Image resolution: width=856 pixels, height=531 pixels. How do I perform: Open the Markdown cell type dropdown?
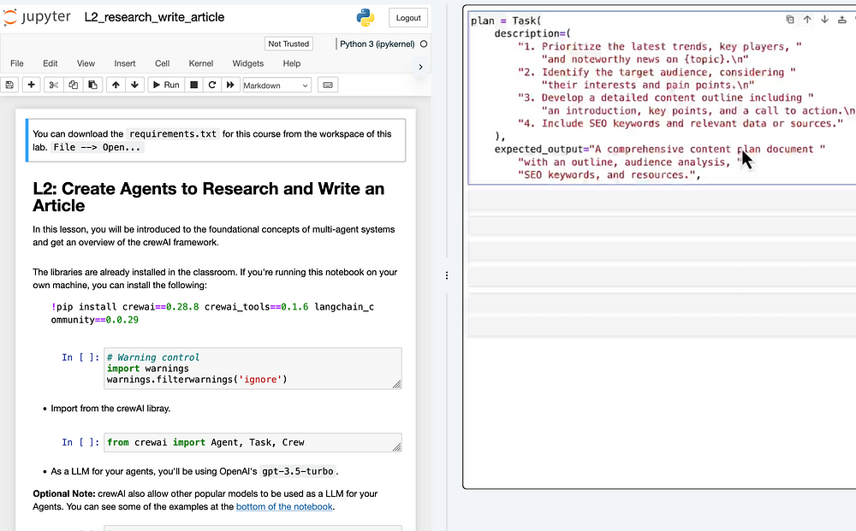pyautogui.click(x=276, y=86)
